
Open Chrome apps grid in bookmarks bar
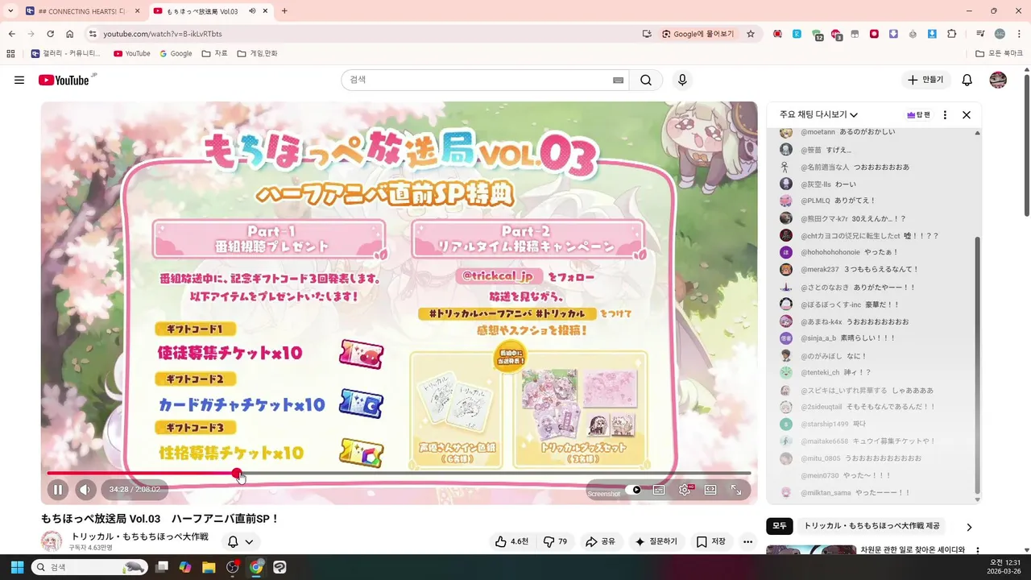(10, 53)
